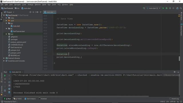Screen dimensions: 183x103
Task: Collapse the DartTutorial root node arrow
Action: pyautogui.click(x=4, y=15)
